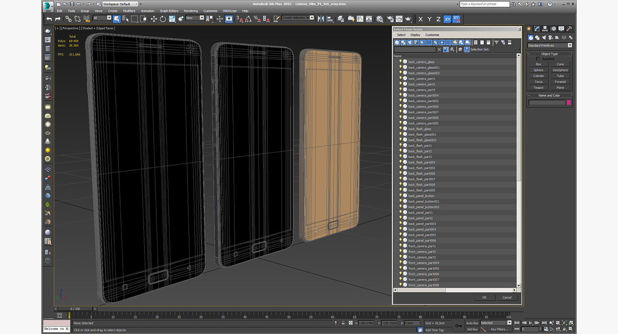This screenshot has width=618, height=334.
Task: Open Display menu in Select From Scene
Action: tap(415, 35)
